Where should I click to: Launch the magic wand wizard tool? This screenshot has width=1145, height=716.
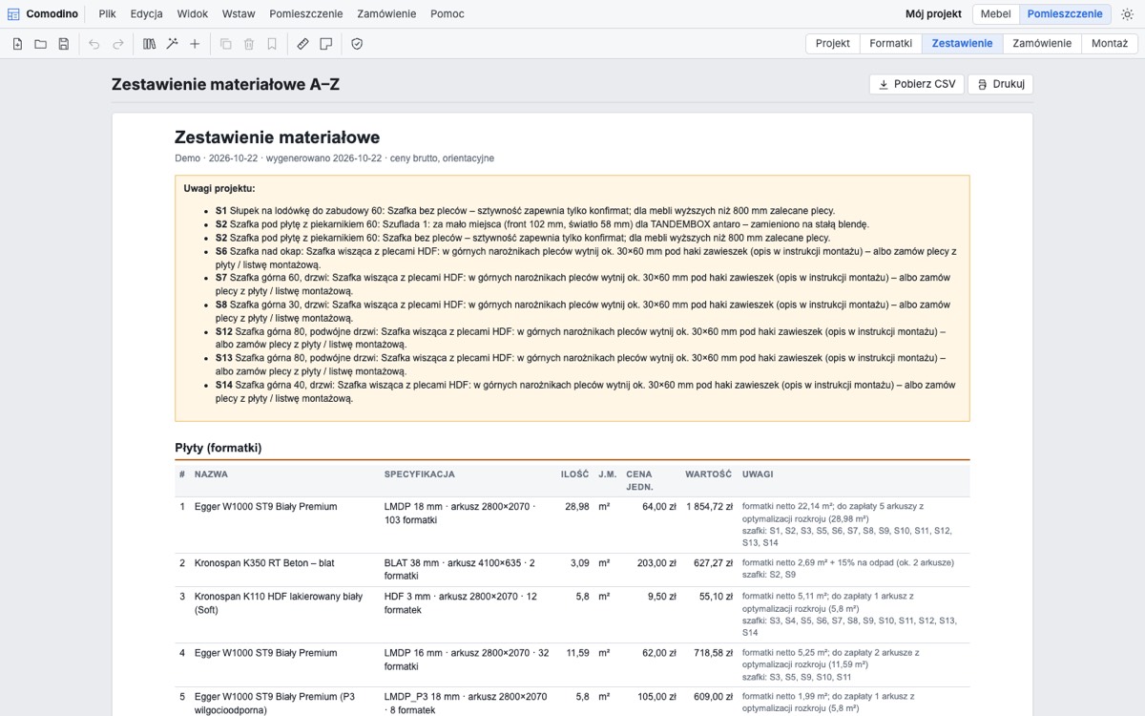click(172, 44)
